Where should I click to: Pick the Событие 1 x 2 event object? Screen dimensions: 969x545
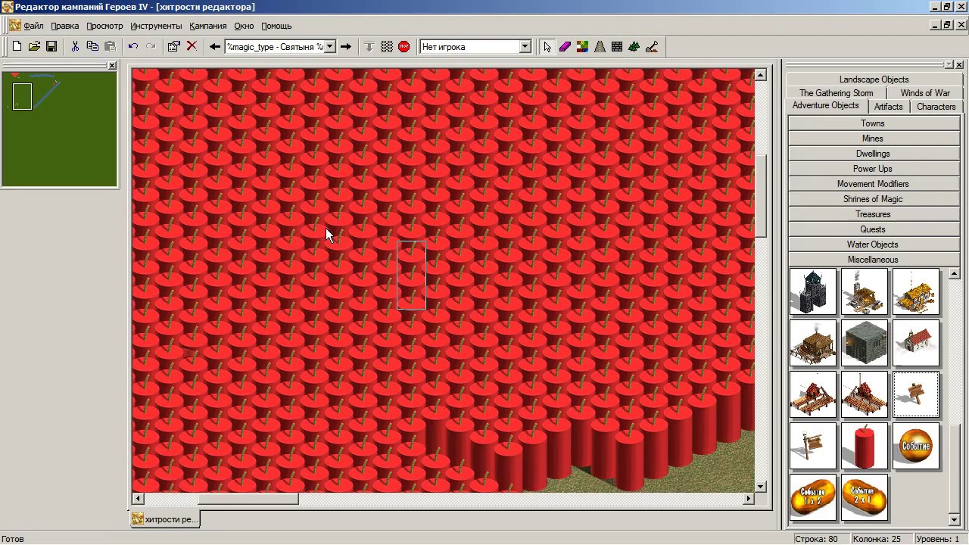[x=813, y=497]
